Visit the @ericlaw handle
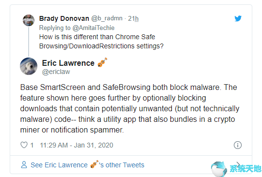The width and height of the screenshot is (262, 177). click(56, 72)
